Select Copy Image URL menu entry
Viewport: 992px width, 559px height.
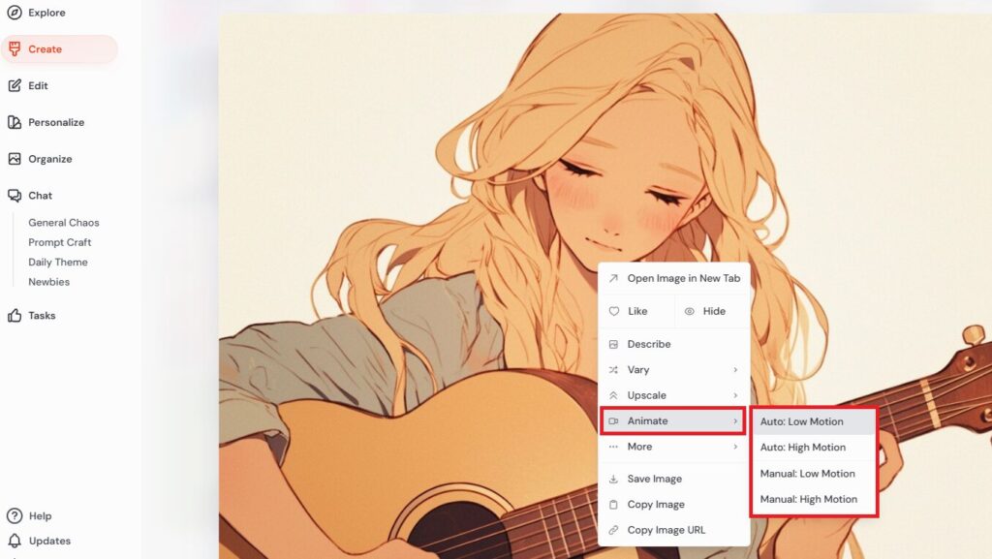tap(674, 530)
